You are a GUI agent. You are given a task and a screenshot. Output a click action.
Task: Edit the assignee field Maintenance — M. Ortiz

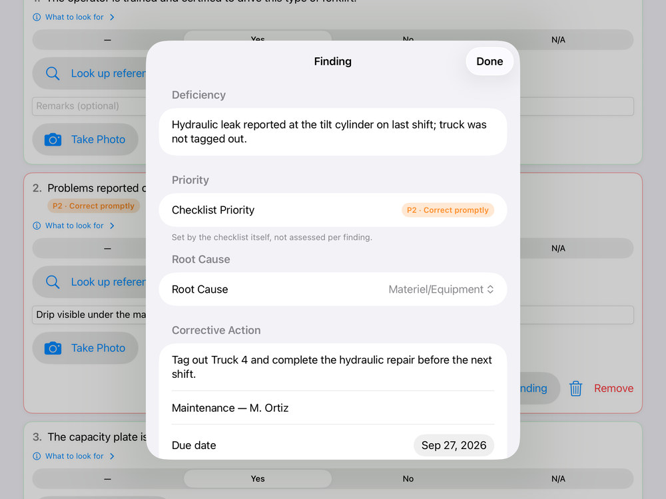tap(332, 408)
